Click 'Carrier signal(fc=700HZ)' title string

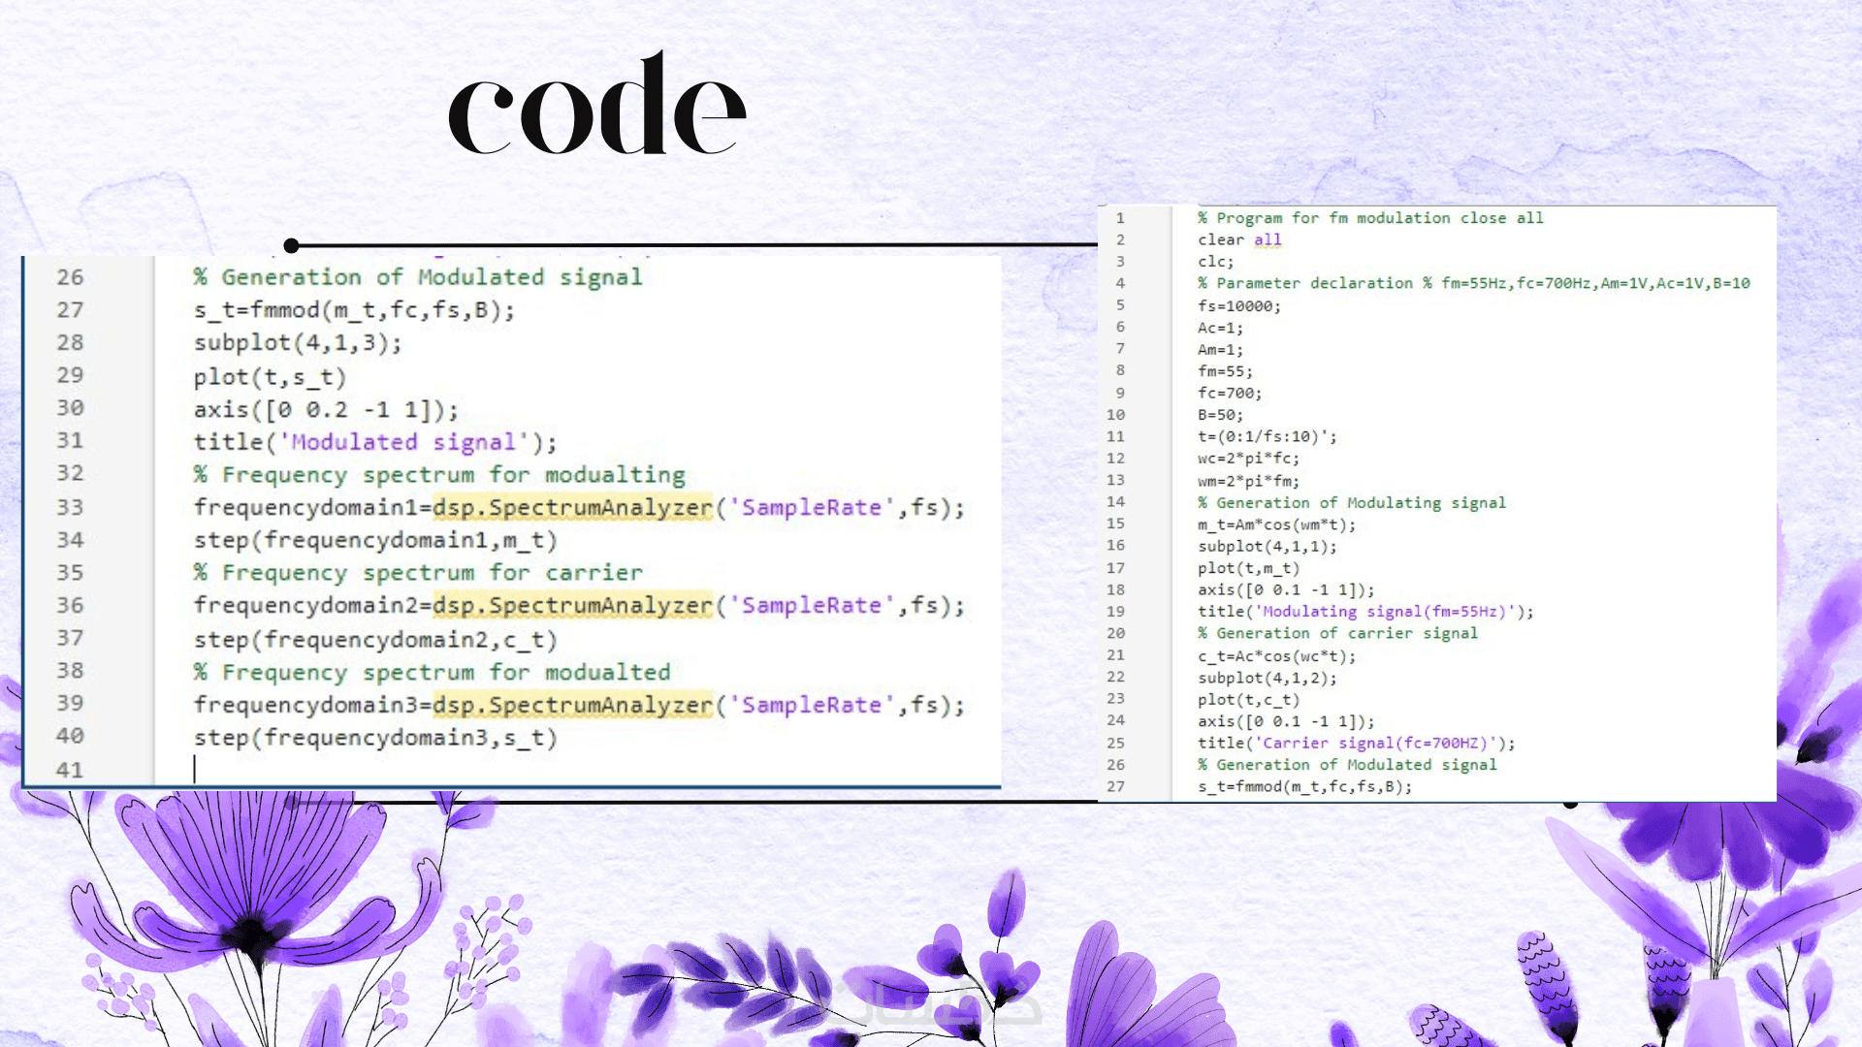1377,743
